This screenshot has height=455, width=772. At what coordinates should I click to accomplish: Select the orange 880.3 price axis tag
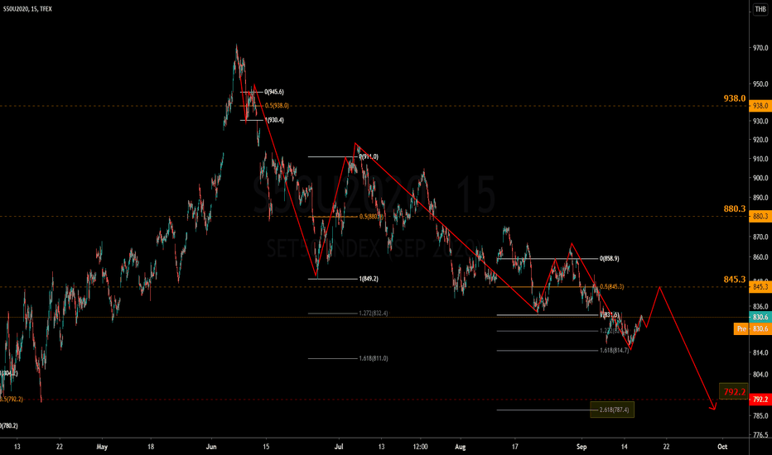[x=760, y=217]
